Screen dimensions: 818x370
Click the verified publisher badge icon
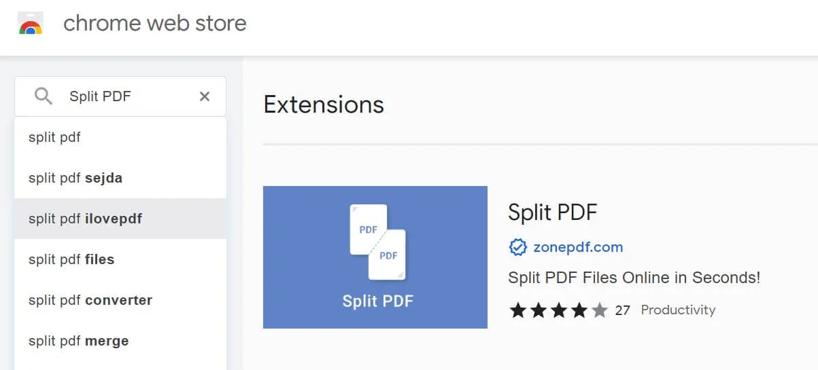click(x=518, y=247)
